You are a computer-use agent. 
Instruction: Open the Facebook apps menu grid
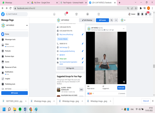coord(139,14)
